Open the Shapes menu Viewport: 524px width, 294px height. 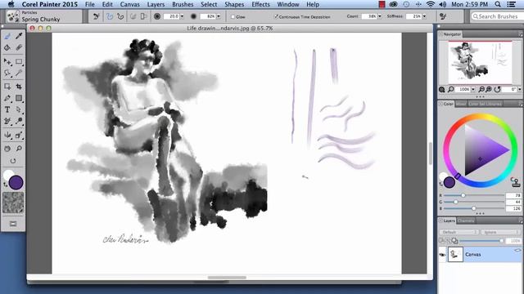pos(234,4)
